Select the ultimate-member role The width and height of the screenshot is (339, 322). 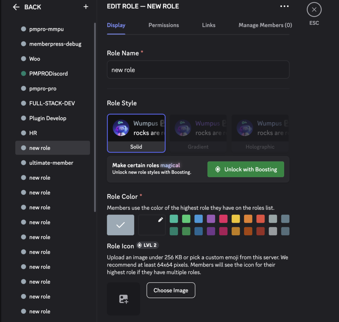coord(53,163)
